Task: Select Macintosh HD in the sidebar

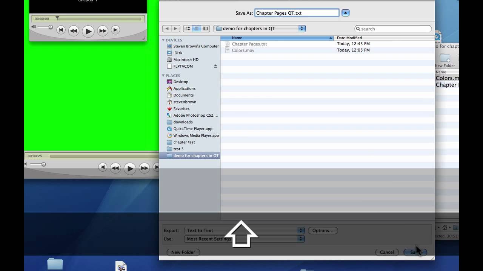Action: tap(183, 60)
